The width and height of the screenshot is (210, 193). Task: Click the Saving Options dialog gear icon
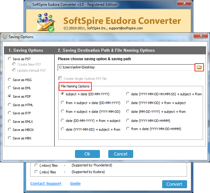pyautogui.click(x=5, y=37)
